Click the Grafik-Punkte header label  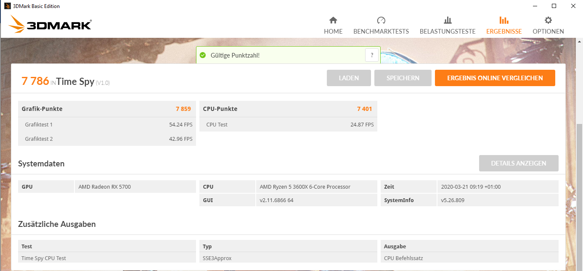[42, 109]
